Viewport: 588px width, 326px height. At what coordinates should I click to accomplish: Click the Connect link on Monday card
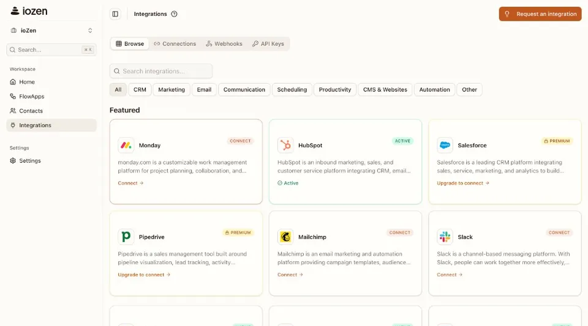point(130,183)
